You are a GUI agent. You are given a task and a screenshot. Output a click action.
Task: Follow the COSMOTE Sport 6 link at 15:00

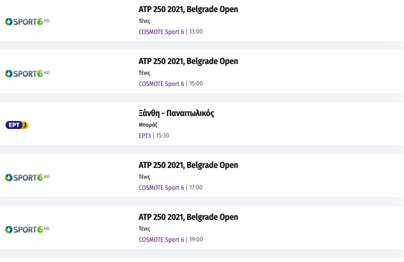pos(161,84)
